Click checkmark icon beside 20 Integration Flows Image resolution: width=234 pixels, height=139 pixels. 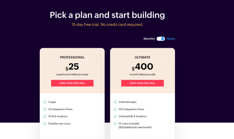coord(45,109)
